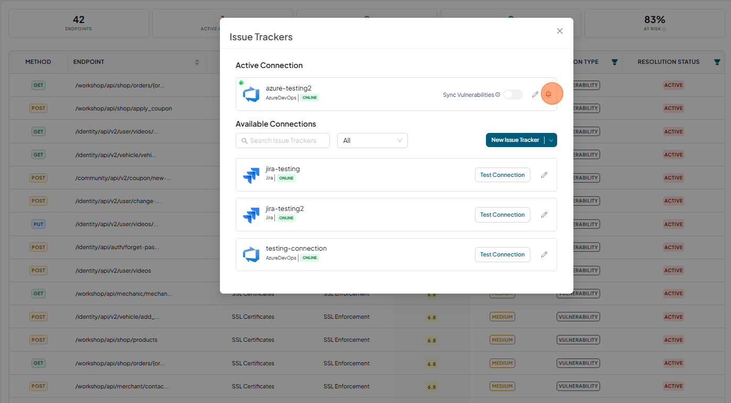Click the info icon beside Sync Vulnerabilities

497,95
